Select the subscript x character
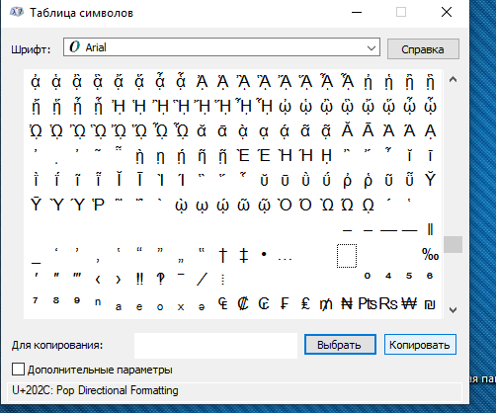The image size is (496, 413). click(181, 307)
